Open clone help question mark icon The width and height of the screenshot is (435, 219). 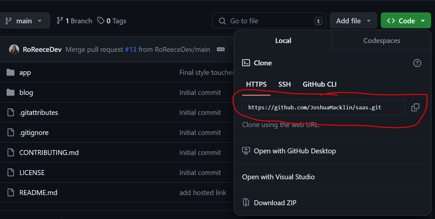[417, 63]
